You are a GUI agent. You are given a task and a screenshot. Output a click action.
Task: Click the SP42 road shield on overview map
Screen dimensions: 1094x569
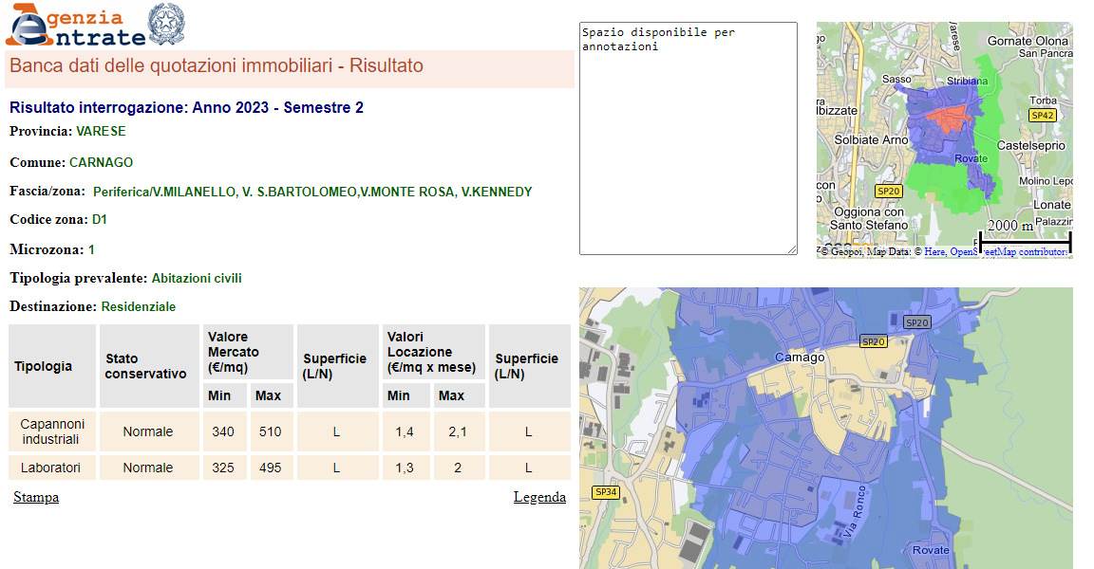(1042, 115)
